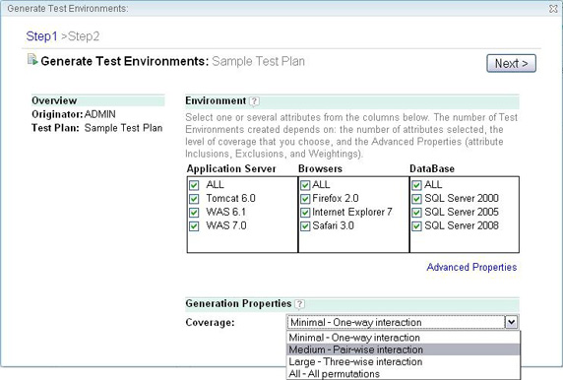Toggle the WAS 7.0 checkbox

194,225
